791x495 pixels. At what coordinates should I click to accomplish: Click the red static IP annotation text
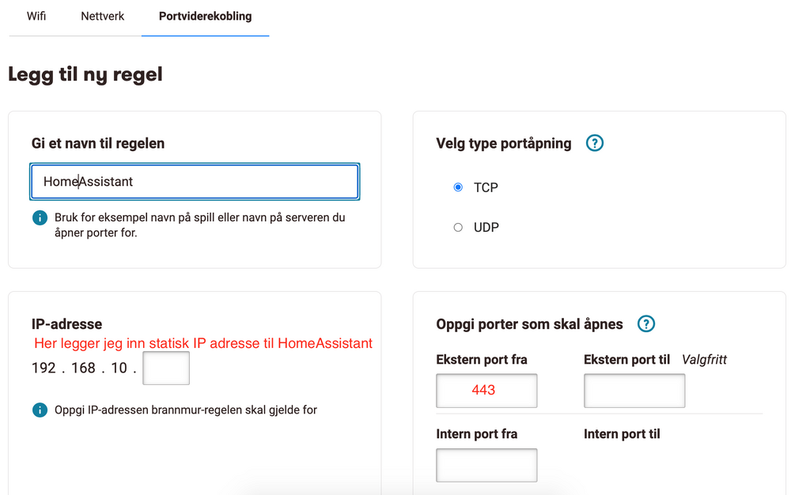point(203,343)
